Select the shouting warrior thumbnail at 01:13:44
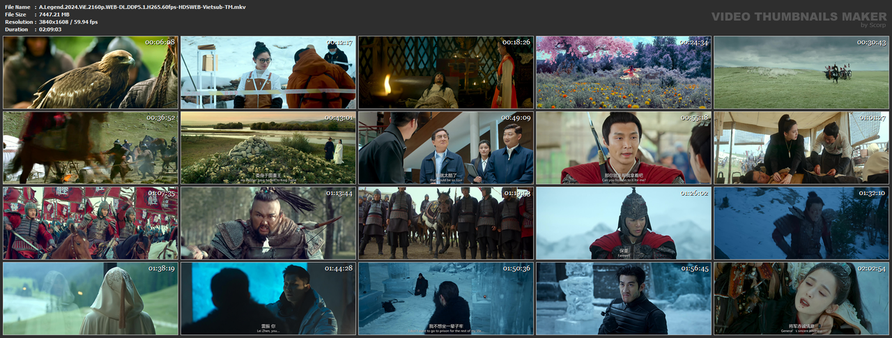892x338 pixels. coord(268,222)
